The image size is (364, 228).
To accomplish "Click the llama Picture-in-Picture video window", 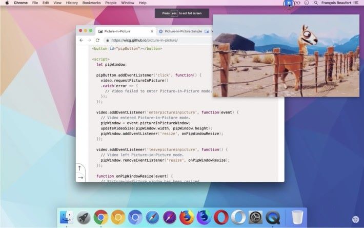I will point(286,55).
